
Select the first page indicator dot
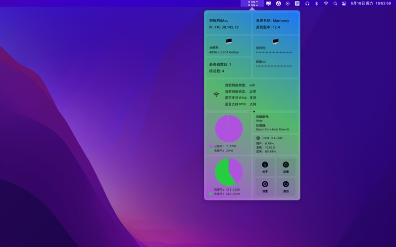tap(250, 112)
